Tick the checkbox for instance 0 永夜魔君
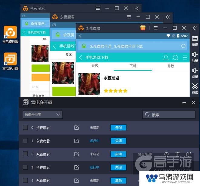Image resolution: width=200 pixels, height=186 pixels. tap(25, 127)
